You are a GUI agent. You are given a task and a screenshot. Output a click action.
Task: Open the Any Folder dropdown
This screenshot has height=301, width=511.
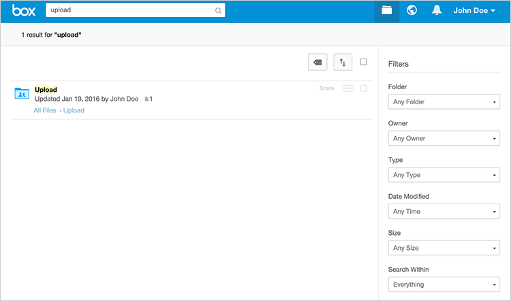(x=444, y=102)
